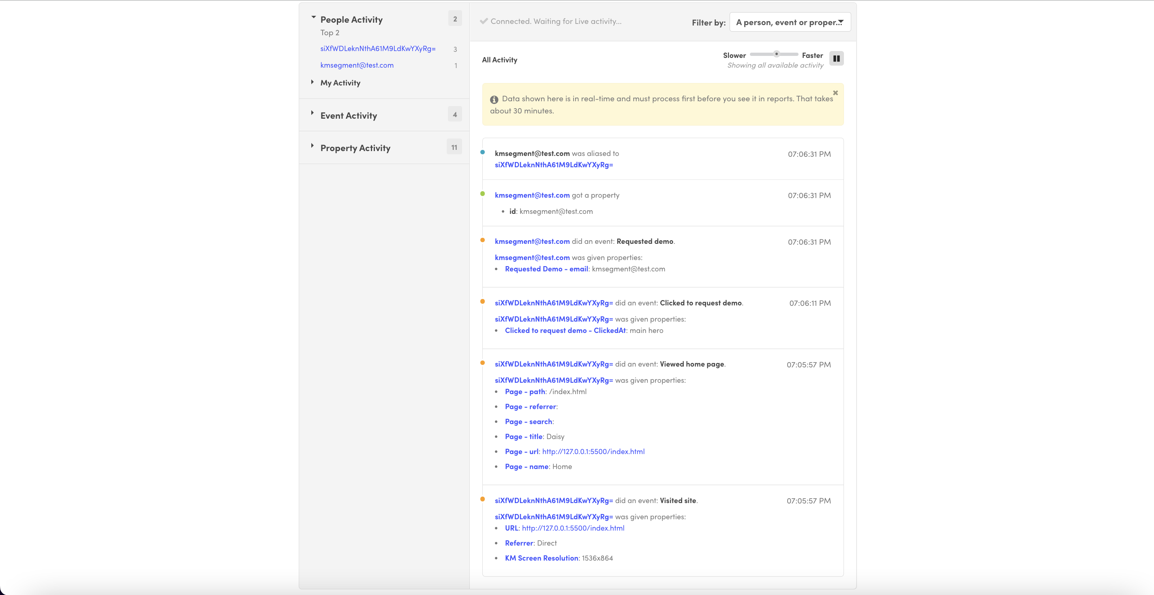Image resolution: width=1154 pixels, height=595 pixels.
Task: Click the blue dot beside aliased entry
Action: (482, 152)
